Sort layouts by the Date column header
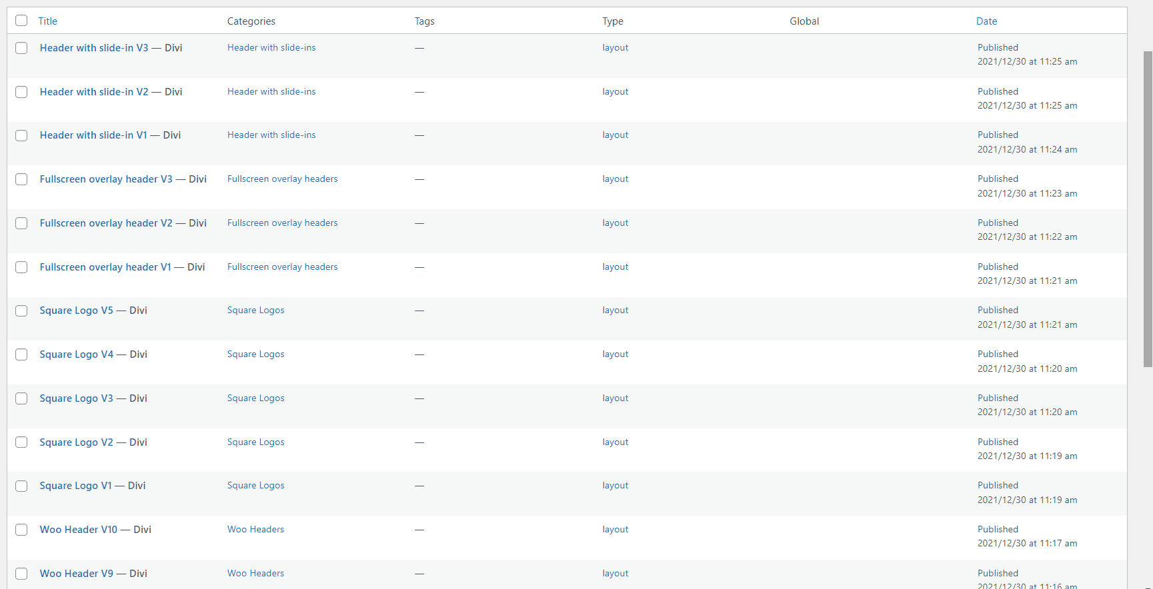Screen dimensions: 1153x589 (986, 21)
